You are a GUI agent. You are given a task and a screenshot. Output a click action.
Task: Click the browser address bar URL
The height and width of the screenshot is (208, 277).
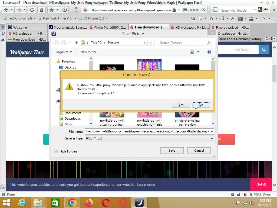pos(131,10)
